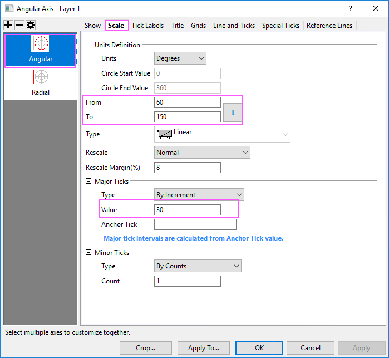Open Major Ticks Type By Increment dropdown
This screenshot has width=389, height=358.
tap(199, 195)
